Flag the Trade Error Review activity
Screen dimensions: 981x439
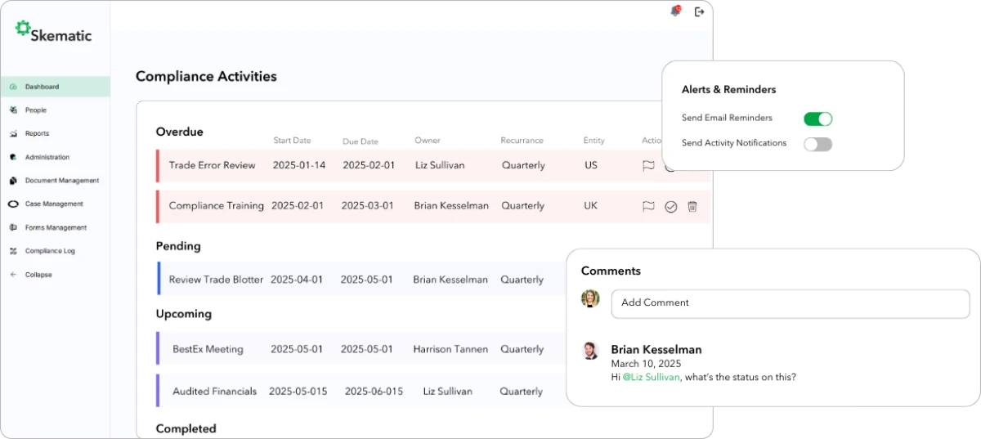click(648, 165)
